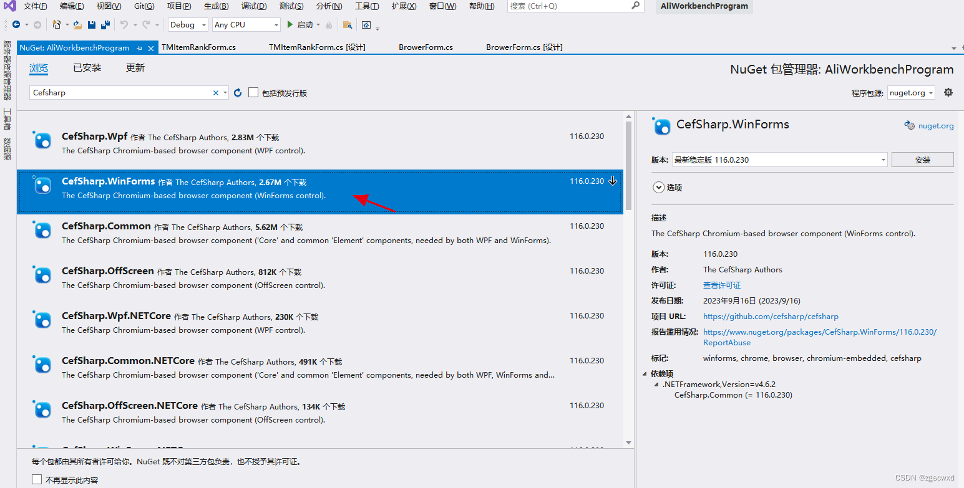Switch to the Installed (已安装) tab

click(87, 67)
